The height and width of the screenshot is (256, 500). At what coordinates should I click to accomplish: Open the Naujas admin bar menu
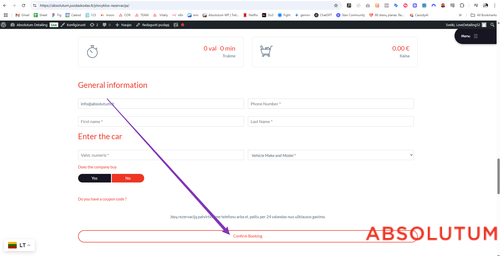point(124,25)
